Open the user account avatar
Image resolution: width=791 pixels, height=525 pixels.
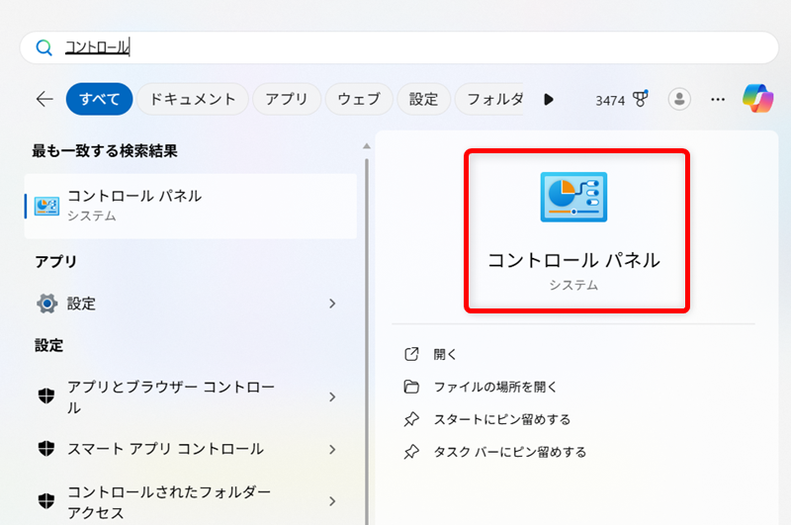click(679, 99)
